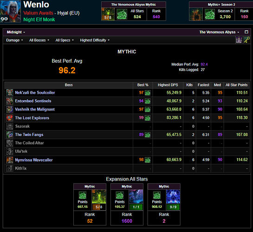Screen dimensions: 253x232
Task: Click Mythic+ Season 2 rank 150
Action: click(244, 17)
